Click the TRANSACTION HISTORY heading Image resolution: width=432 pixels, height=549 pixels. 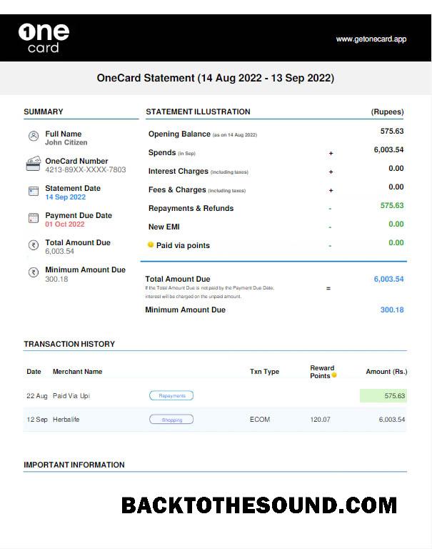(x=69, y=344)
